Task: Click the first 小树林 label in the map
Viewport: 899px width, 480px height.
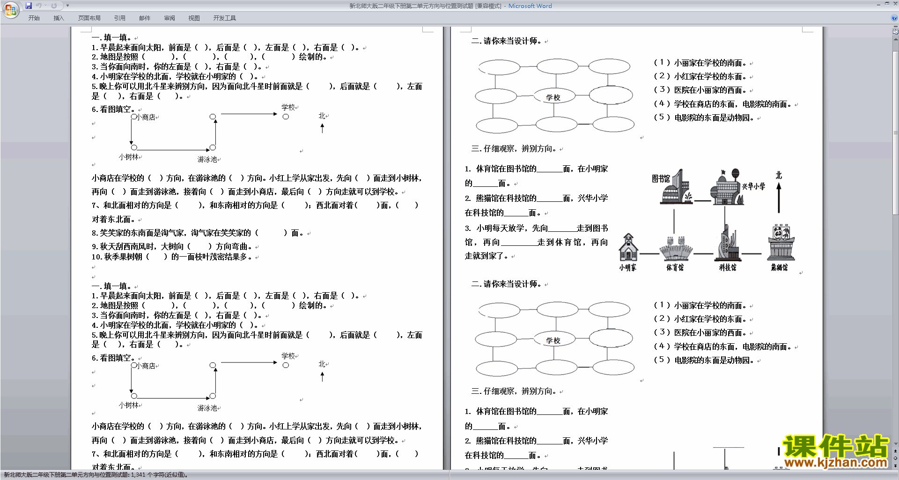Action: coord(129,157)
